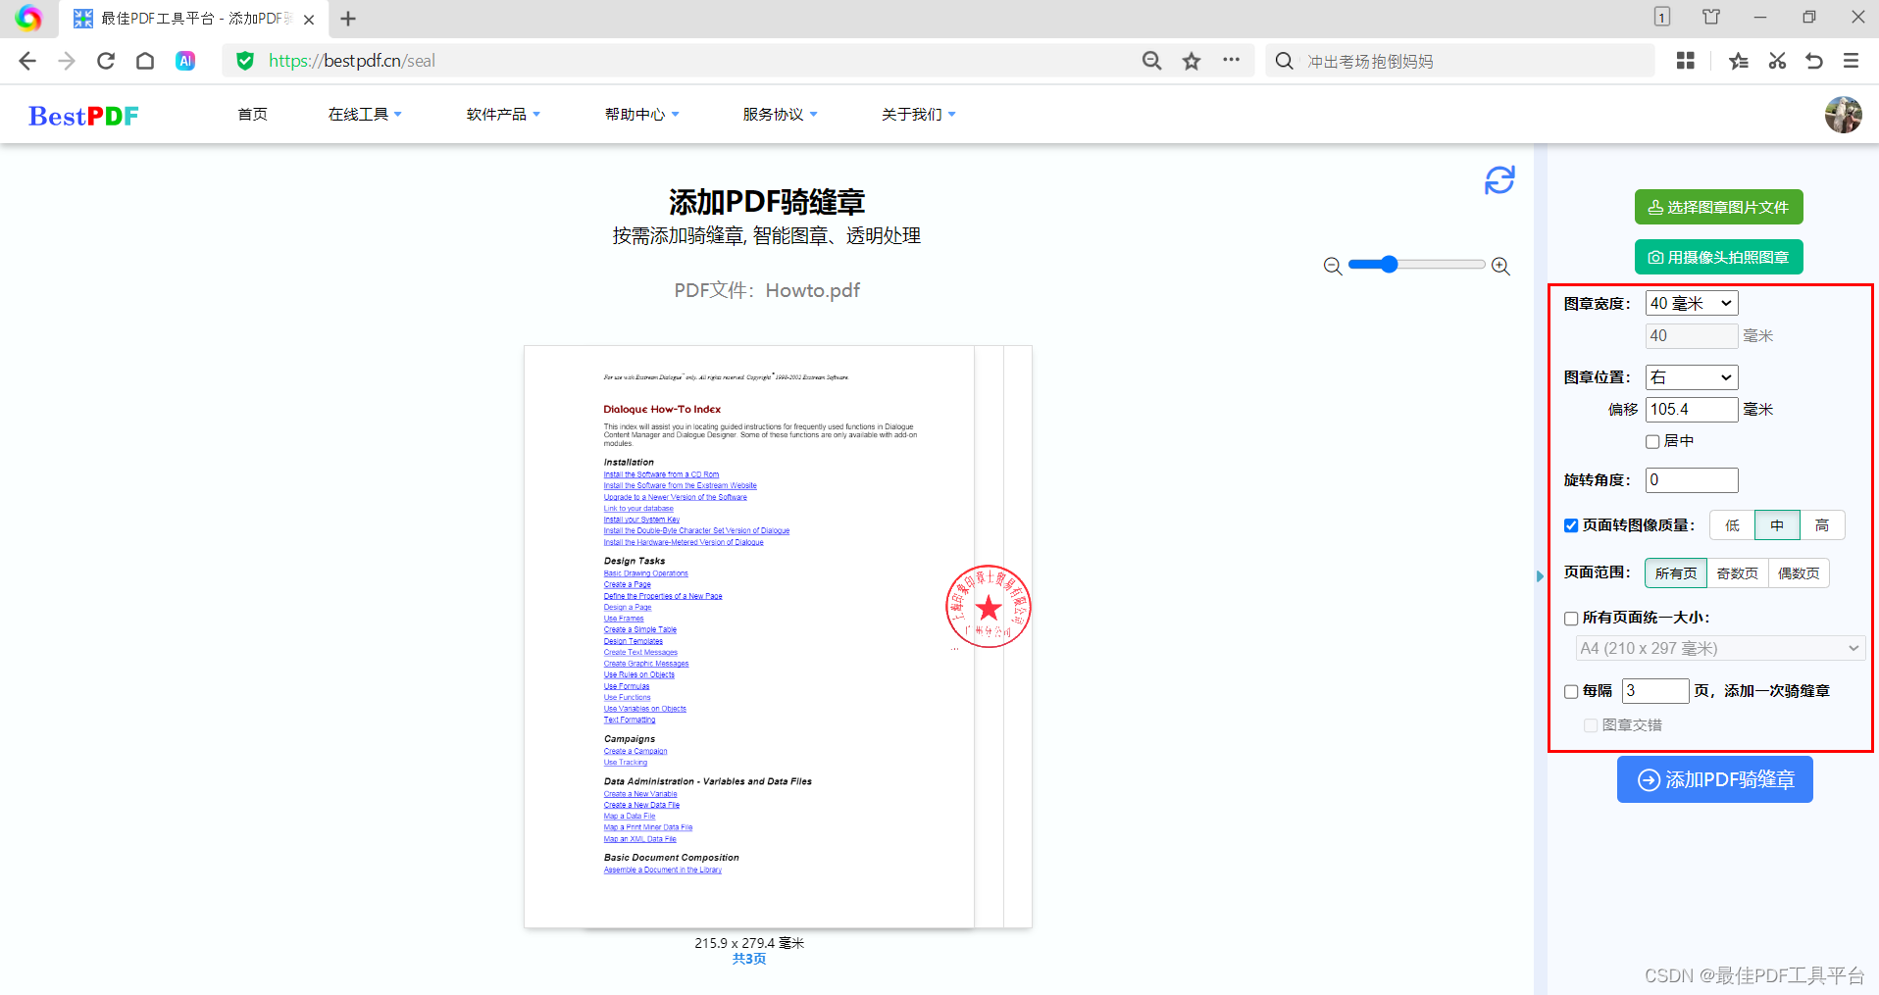The height and width of the screenshot is (995, 1879).
Task: Click 用摄像头拍照图章 button
Action: 1719,257
